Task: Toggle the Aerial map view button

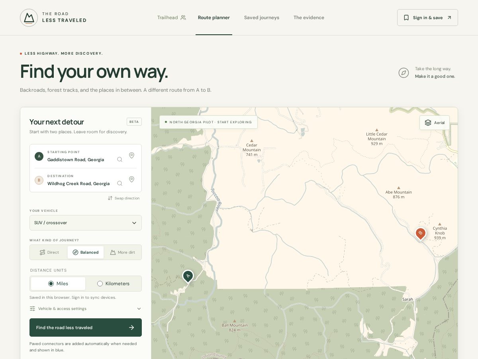Action: (435, 122)
